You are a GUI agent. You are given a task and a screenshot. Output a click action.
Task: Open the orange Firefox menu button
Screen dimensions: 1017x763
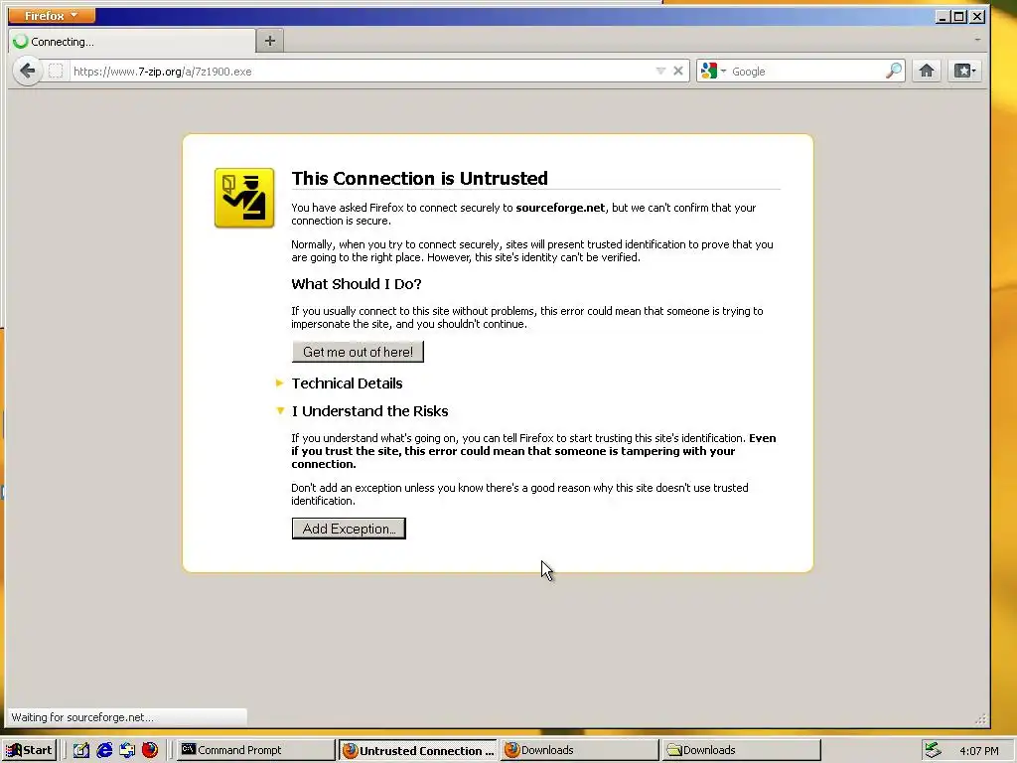point(52,16)
